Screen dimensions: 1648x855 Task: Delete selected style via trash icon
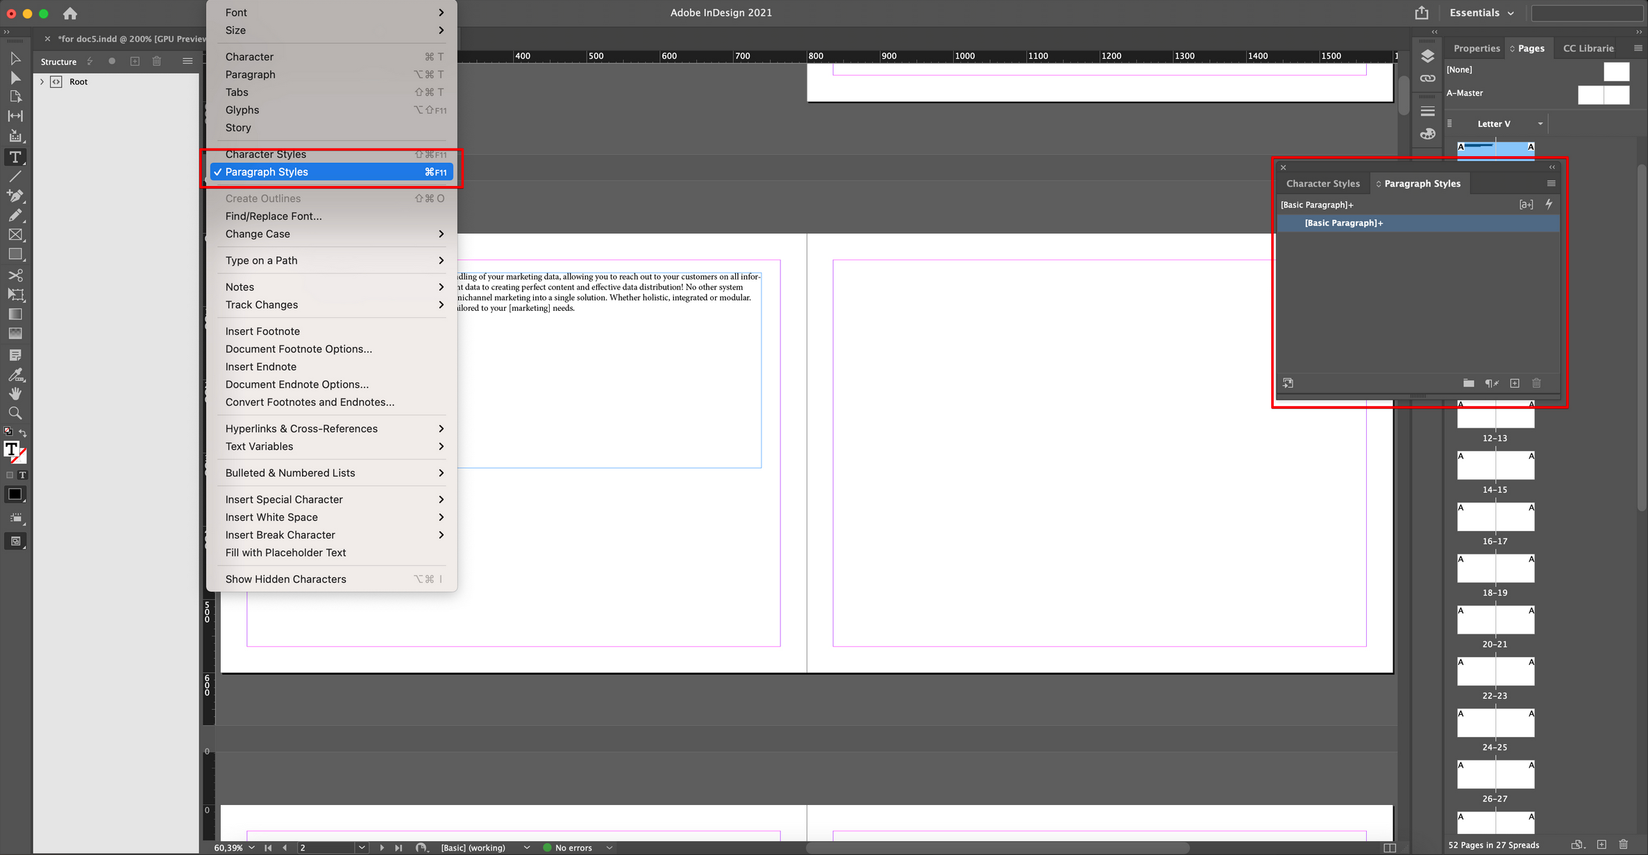(1537, 383)
